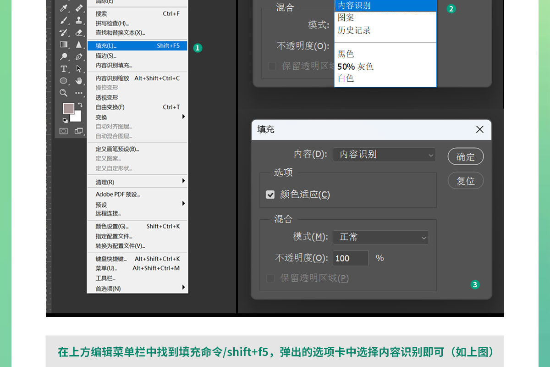Screen dimensions: 550x367
Task: Select the Eyedropper tool
Action: point(64,8)
